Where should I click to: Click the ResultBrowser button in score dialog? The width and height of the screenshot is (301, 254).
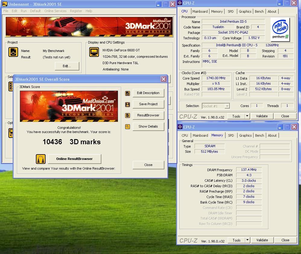click(x=148, y=115)
